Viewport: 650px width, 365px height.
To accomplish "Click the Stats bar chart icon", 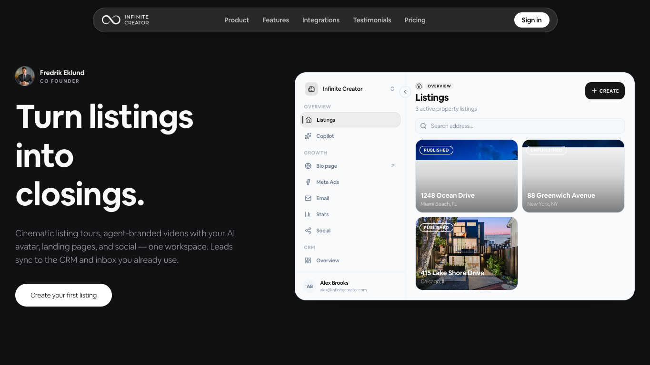I will coord(308,214).
